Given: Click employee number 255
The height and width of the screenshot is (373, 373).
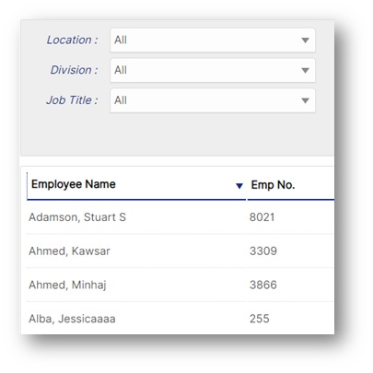Looking at the screenshot, I should 259,319.
